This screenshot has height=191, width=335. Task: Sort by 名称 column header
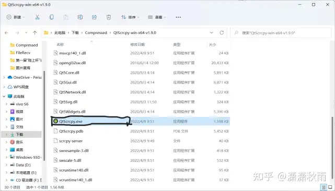[x=60, y=44]
